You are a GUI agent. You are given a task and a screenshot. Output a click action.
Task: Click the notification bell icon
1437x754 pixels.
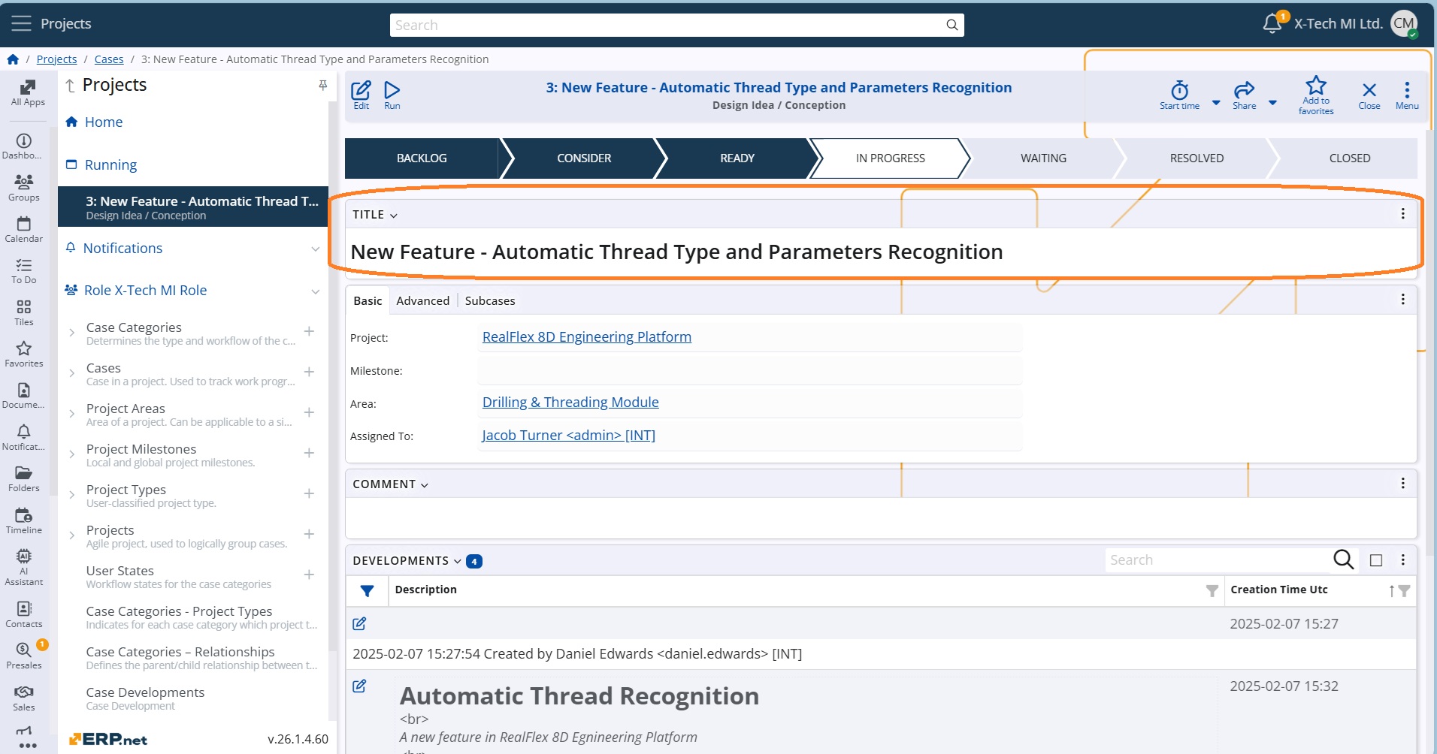coord(1272,23)
